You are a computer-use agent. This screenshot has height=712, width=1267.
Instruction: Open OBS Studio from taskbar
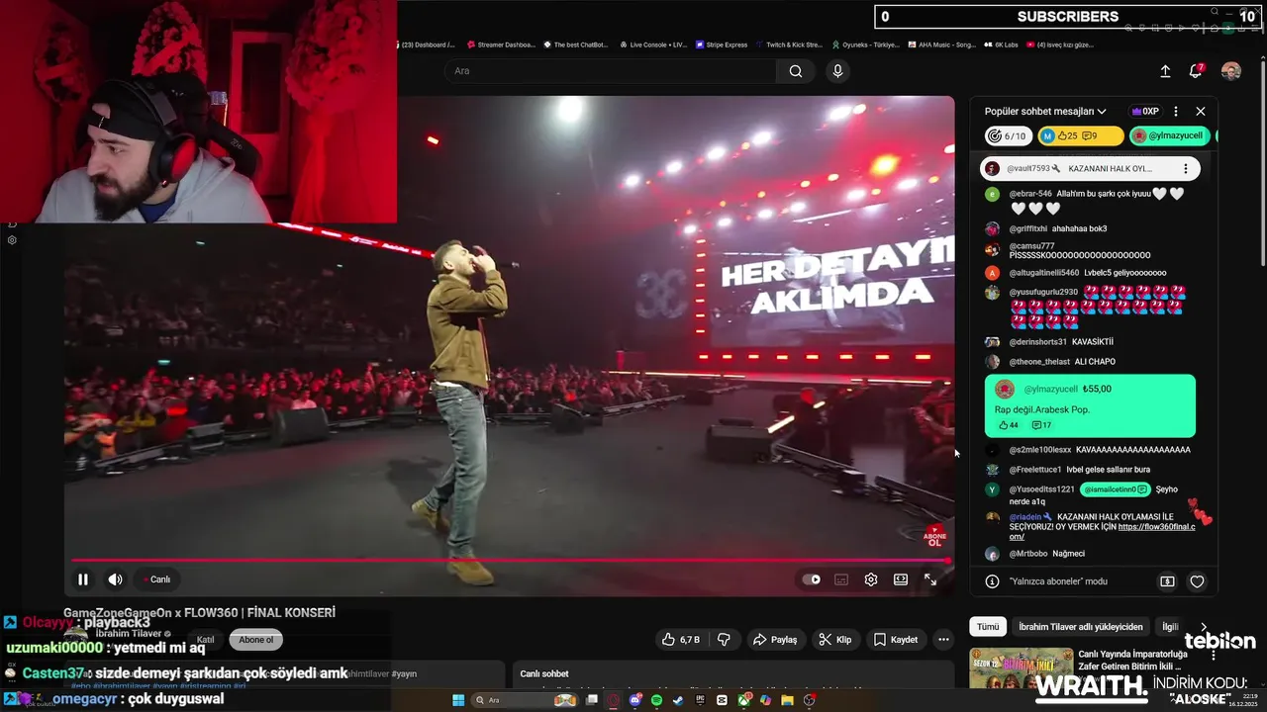[809, 700]
